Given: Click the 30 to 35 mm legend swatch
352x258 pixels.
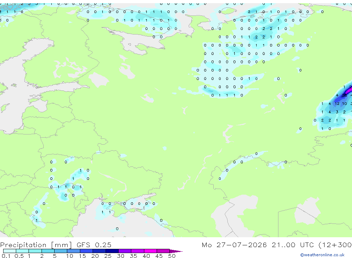Looking at the screenshot, I should click(125, 251).
